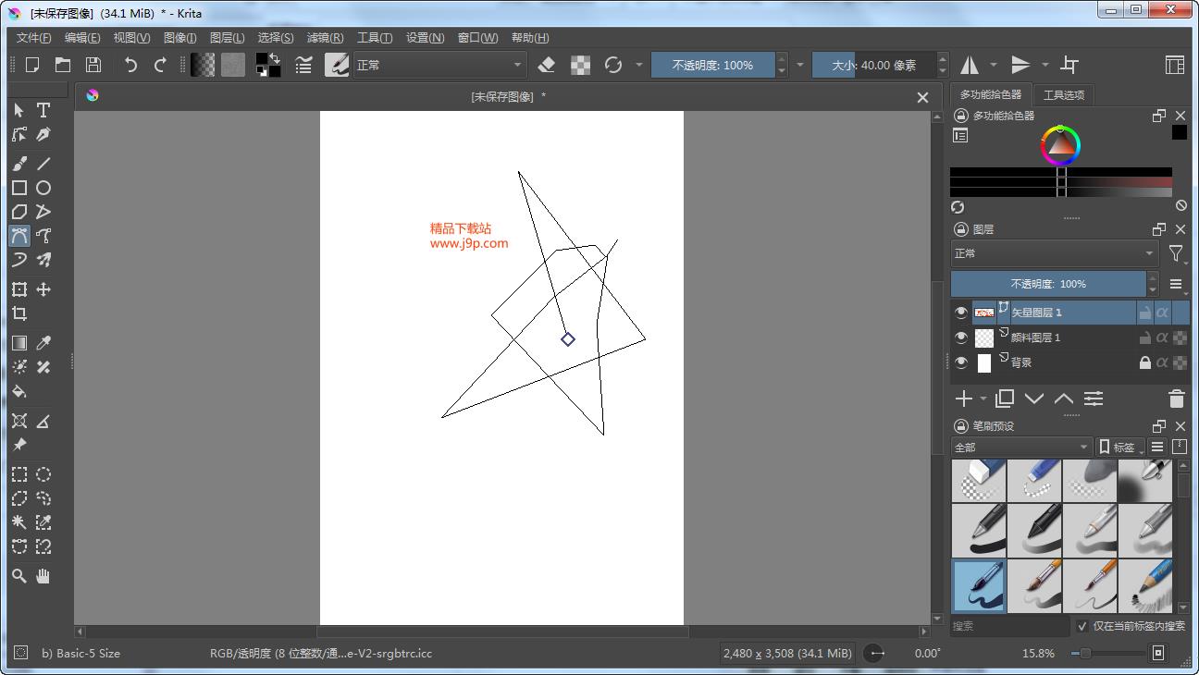Select the Freehand Path tool

43,236
